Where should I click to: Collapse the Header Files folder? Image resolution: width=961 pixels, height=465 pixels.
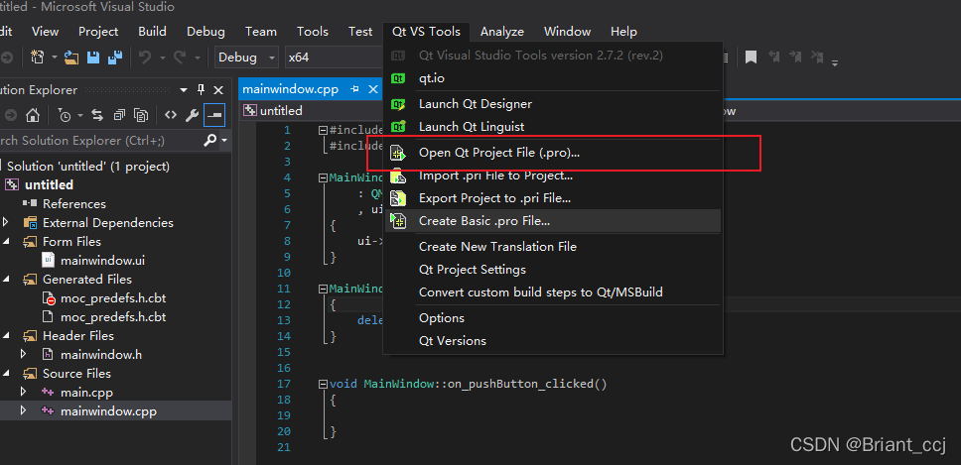click(7, 337)
